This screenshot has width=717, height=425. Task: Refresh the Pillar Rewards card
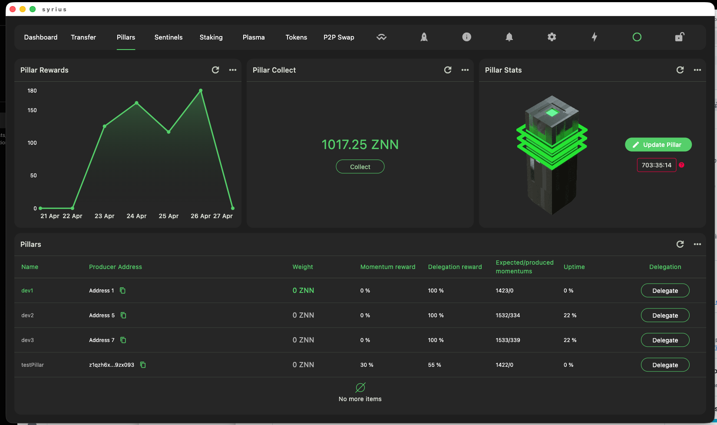coord(215,70)
